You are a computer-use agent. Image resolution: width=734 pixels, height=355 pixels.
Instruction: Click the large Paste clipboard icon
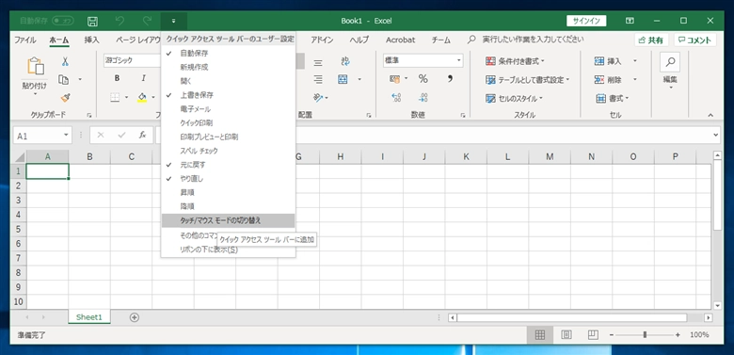click(35, 67)
